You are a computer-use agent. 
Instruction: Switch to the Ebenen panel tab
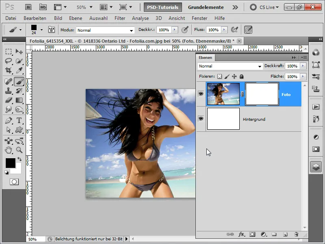205,58
